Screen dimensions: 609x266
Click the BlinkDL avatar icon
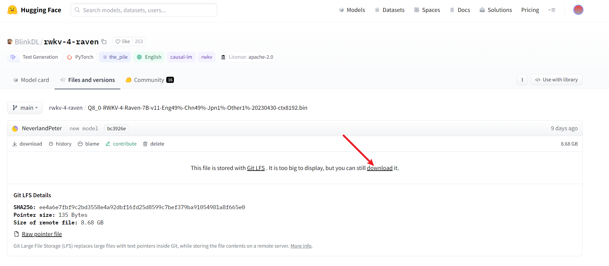pos(10,42)
